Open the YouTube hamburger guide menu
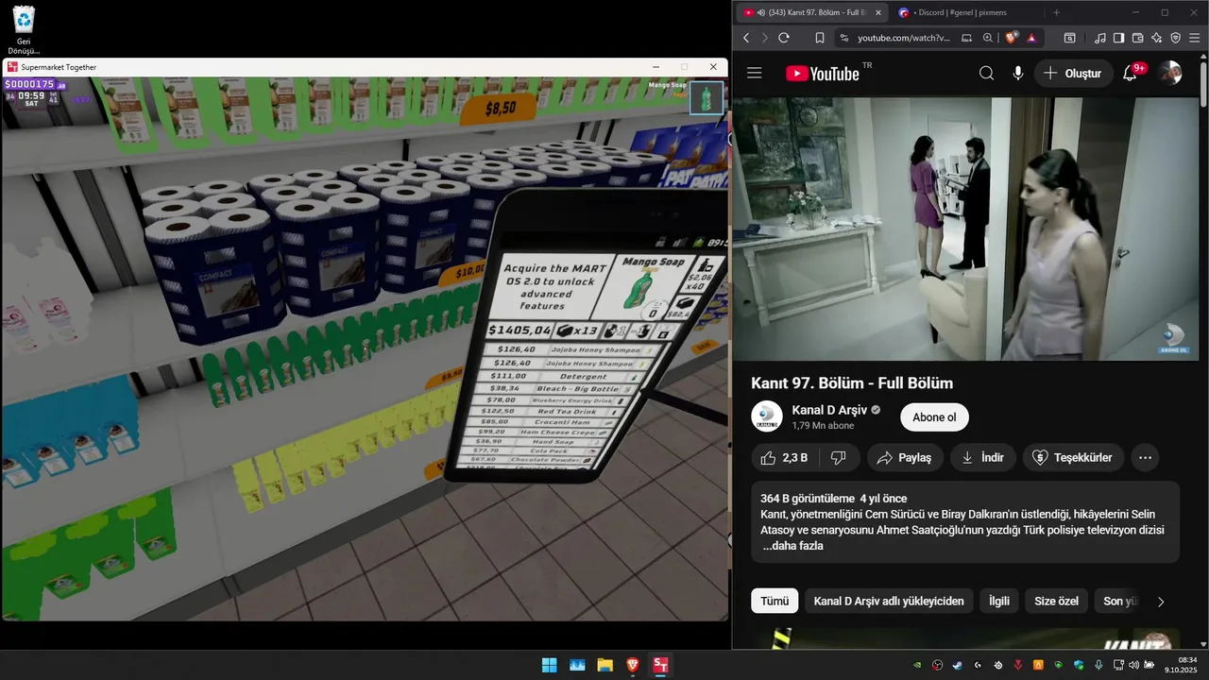Image resolution: width=1209 pixels, height=680 pixels. [754, 73]
